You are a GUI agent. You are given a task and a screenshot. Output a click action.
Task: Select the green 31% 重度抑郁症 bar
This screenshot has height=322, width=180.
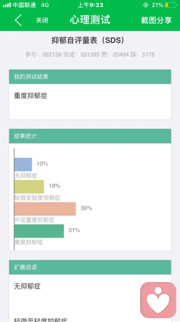coord(39,231)
